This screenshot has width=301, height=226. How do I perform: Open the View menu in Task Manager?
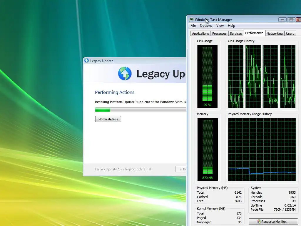click(x=220, y=26)
